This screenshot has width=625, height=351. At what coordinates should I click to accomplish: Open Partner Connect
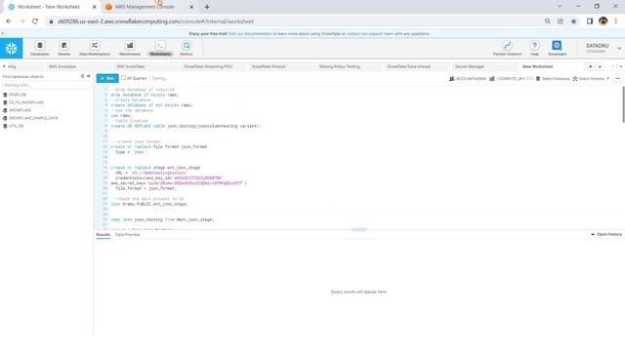click(507, 48)
